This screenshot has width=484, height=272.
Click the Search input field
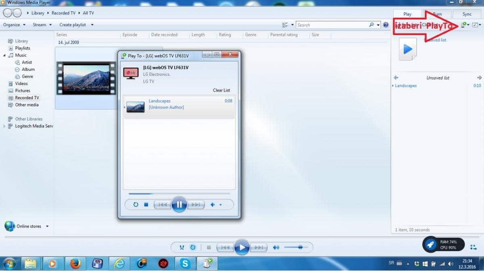point(332,25)
